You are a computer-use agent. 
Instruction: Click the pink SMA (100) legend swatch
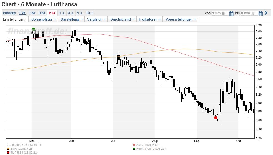(x=134, y=145)
